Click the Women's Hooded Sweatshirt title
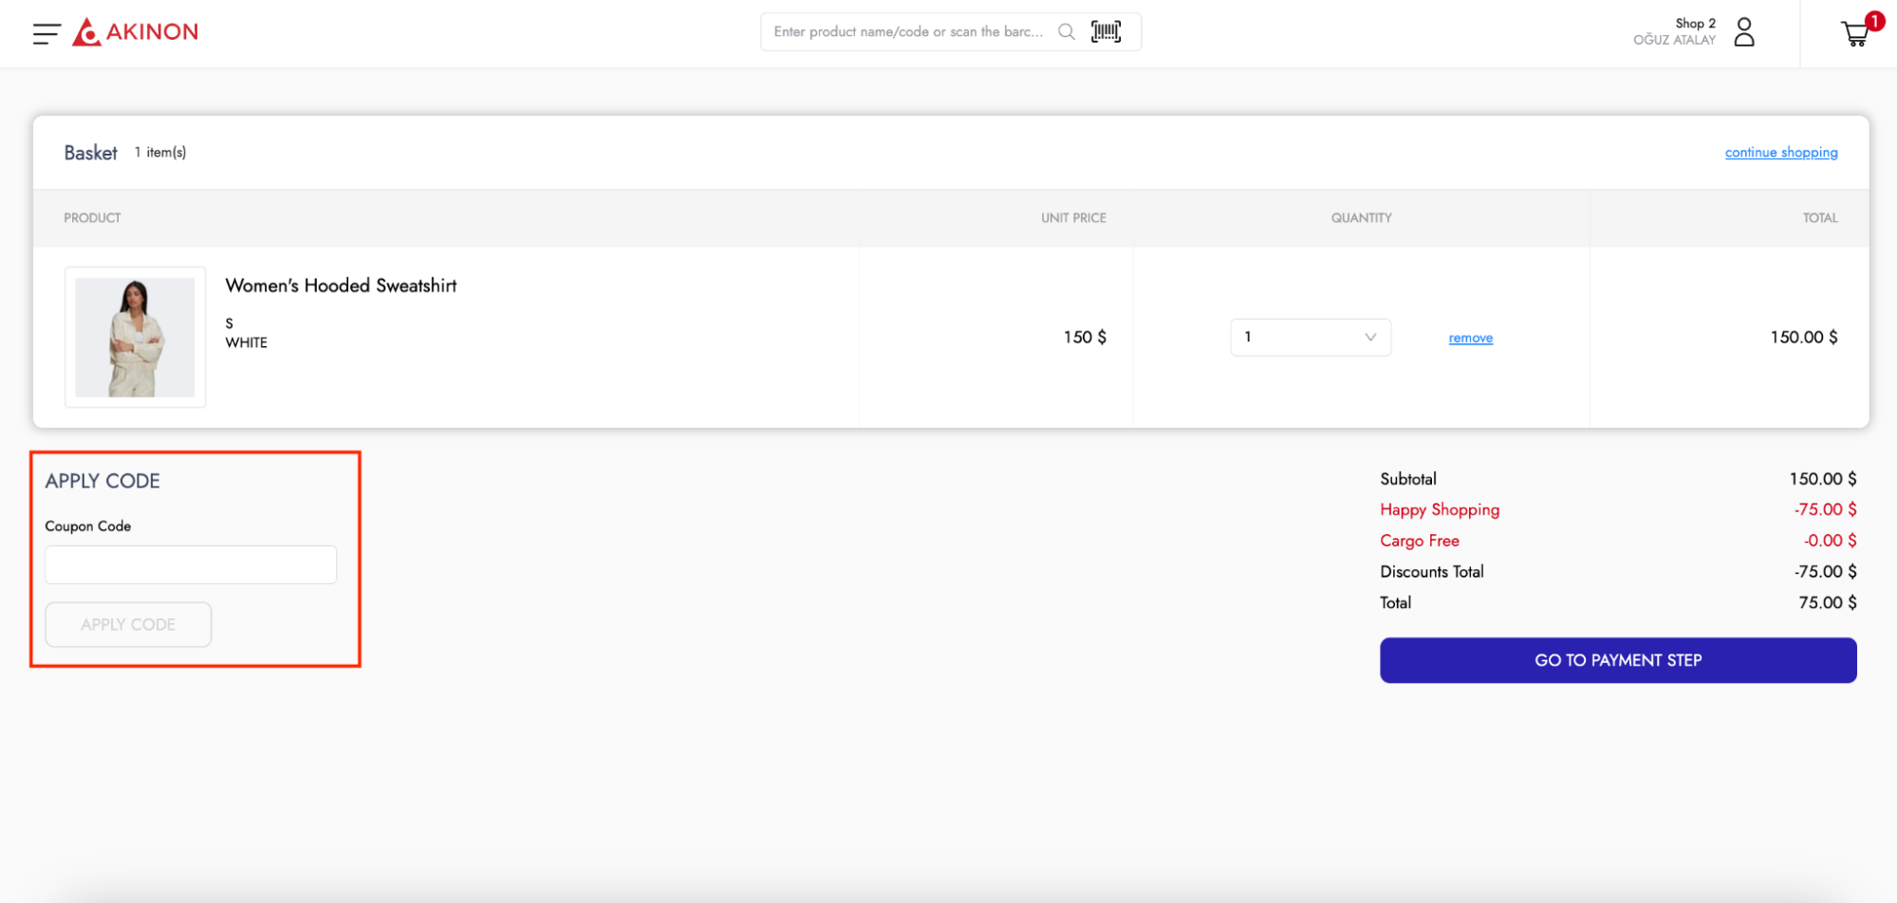1897x903 pixels. (x=341, y=286)
